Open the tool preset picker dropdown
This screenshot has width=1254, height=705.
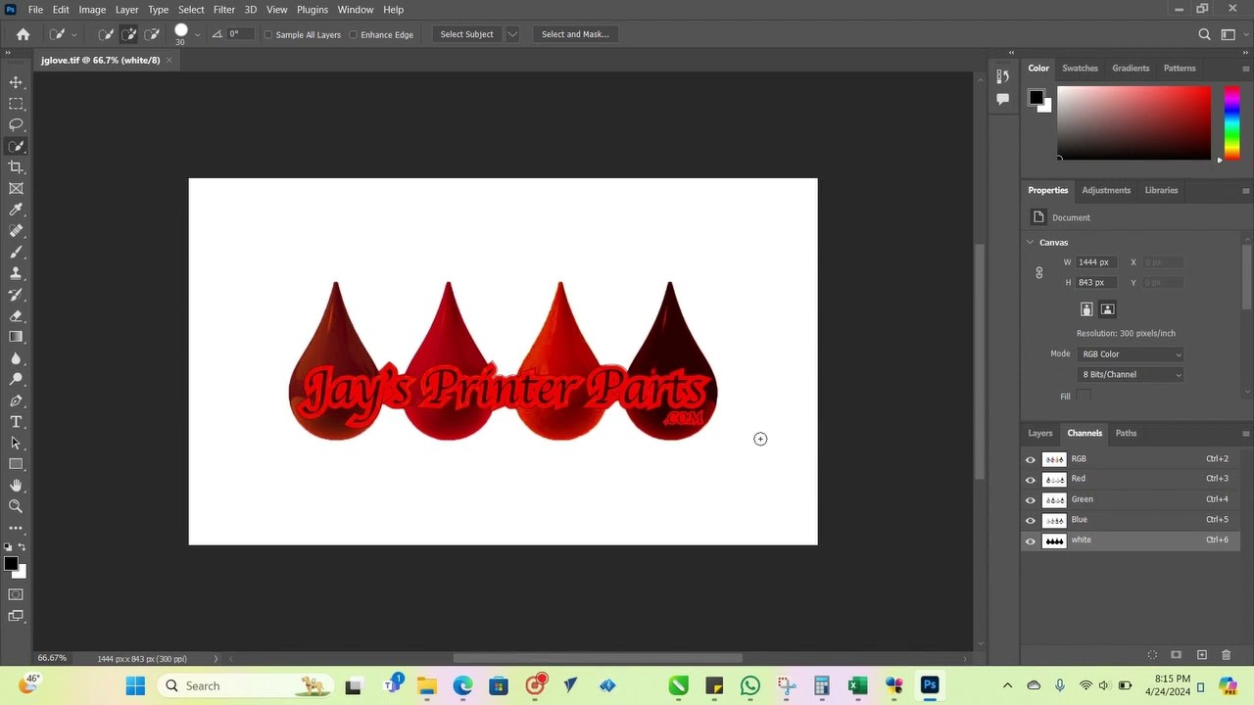pos(74,34)
